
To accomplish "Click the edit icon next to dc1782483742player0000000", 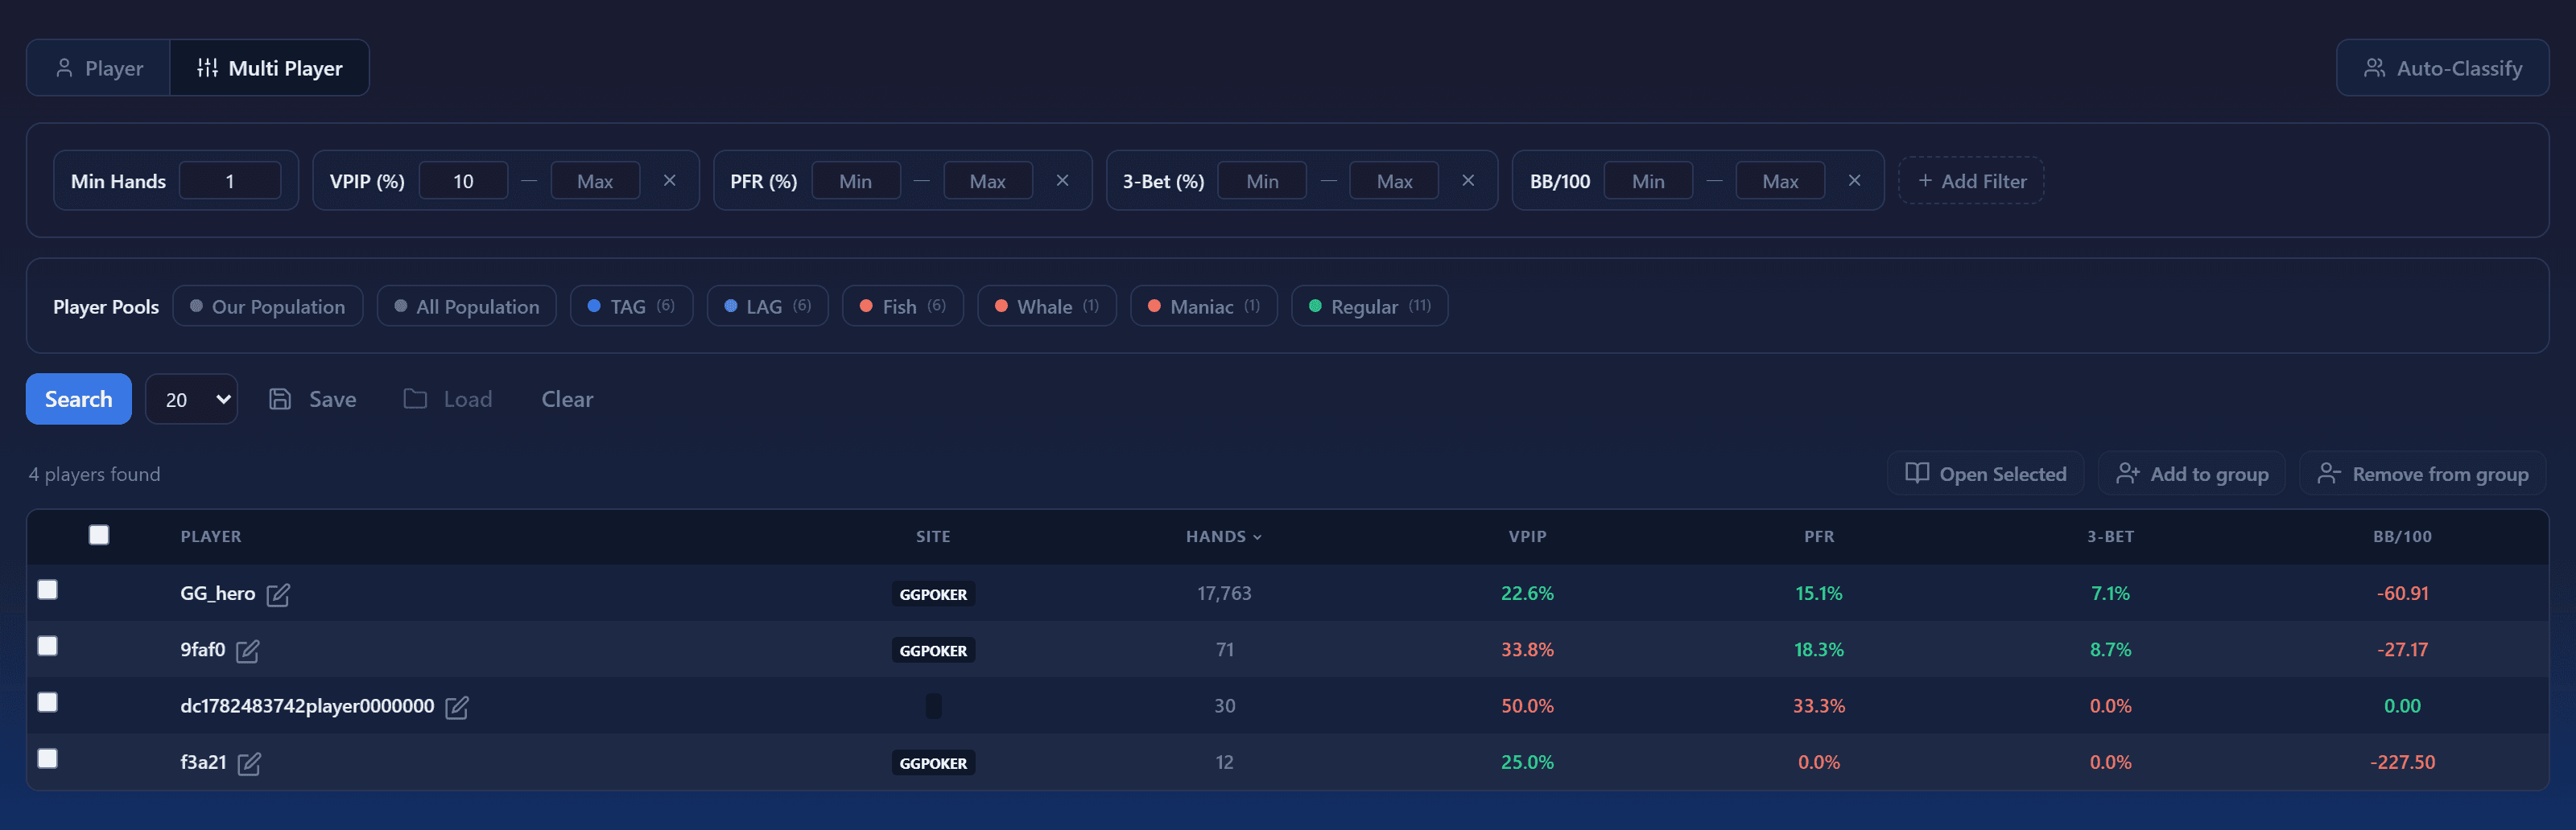I will 457,708.
